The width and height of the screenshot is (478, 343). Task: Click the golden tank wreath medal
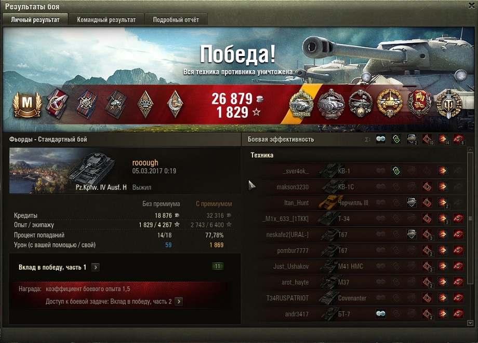point(390,104)
